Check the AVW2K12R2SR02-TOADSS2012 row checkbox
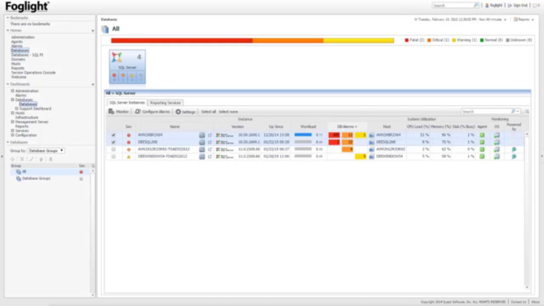 (113, 149)
